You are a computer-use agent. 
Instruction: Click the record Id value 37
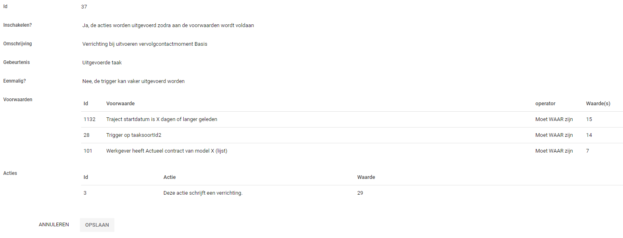[x=84, y=7]
